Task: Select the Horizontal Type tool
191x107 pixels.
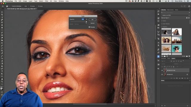Action: [x=2, y=71]
